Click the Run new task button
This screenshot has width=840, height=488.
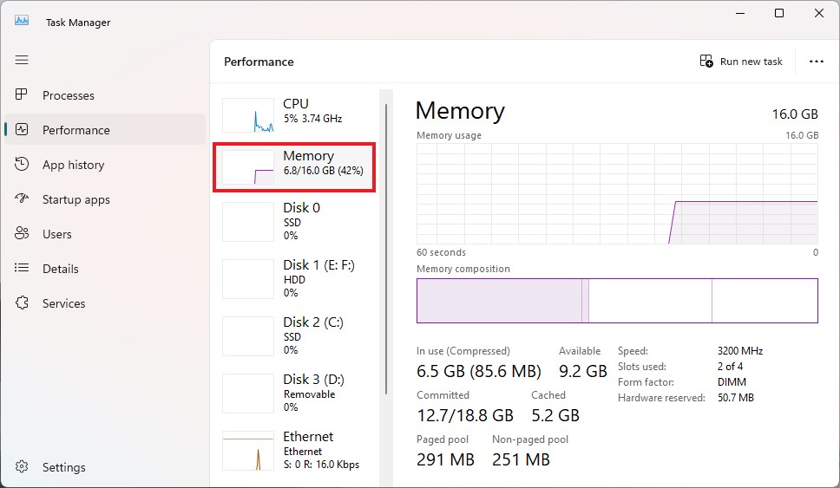tap(741, 62)
